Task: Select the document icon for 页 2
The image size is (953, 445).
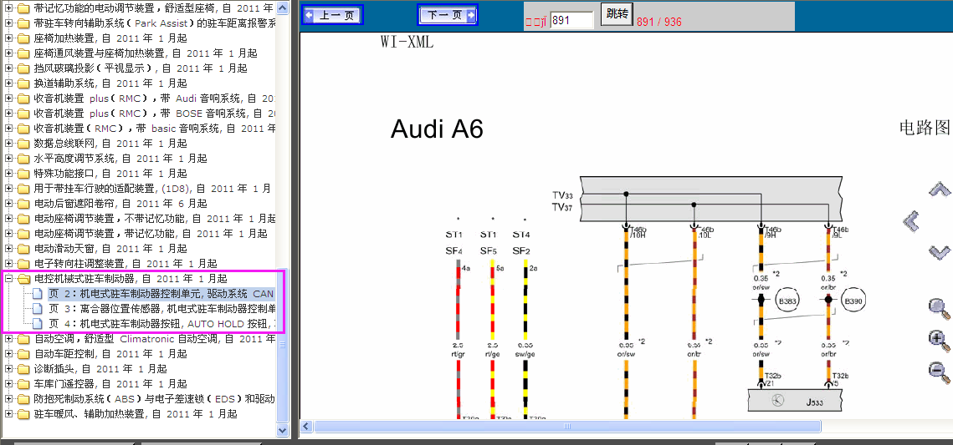Action: click(x=38, y=293)
